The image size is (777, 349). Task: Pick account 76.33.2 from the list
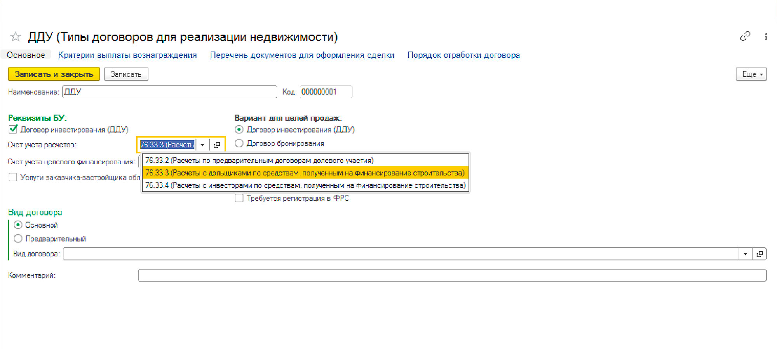tap(259, 160)
